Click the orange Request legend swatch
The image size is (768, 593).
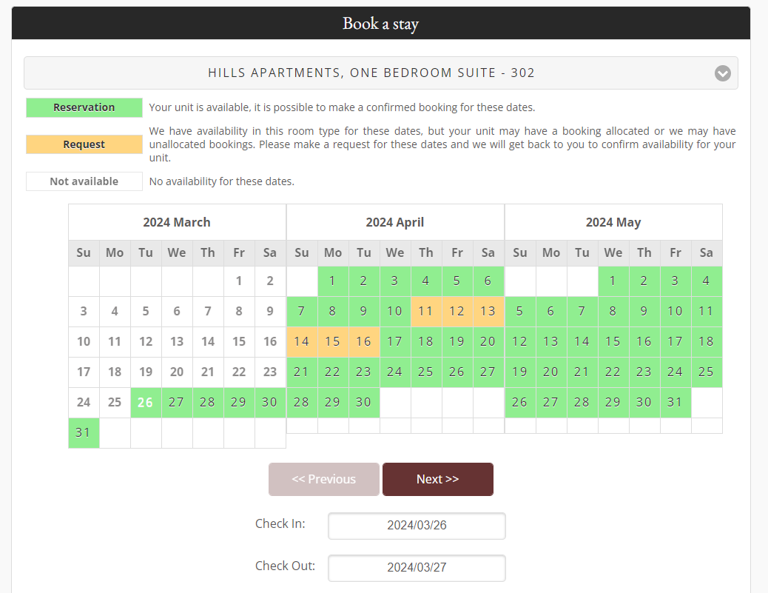(x=84, y=144)
